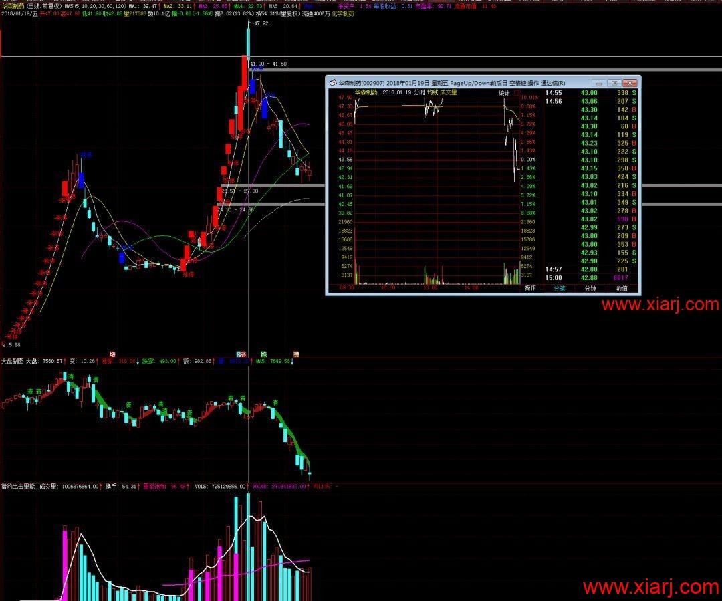Click the 大盘副图 indicator name
This screenshot has height=601, width=722.
pos(13,361)
